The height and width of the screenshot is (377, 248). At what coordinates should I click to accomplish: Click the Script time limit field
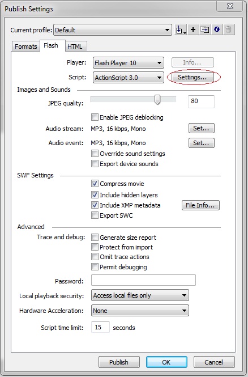(x=100, y=327)
